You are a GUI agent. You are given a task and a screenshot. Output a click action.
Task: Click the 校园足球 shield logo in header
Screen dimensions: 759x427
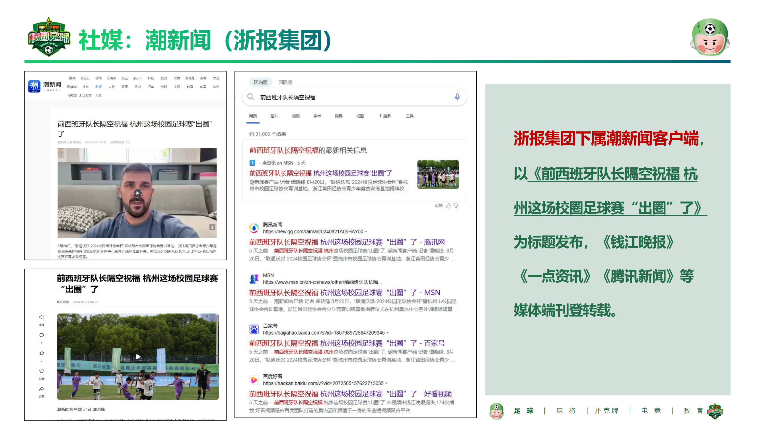click(49, 37)
